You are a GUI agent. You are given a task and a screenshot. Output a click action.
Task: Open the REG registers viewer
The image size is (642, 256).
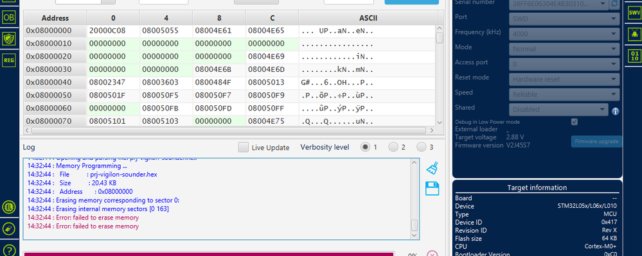(x=8, y=60)
